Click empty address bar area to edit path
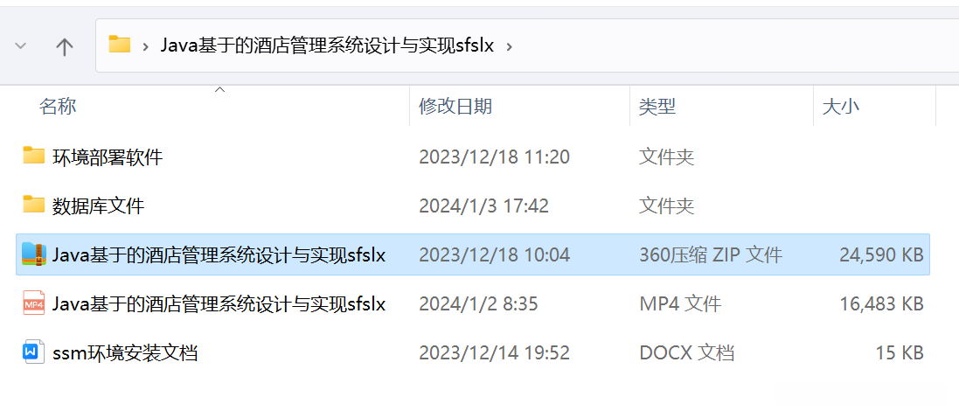Screen dimensions: 959x411 pyautogui.click(x=734, y=45)
